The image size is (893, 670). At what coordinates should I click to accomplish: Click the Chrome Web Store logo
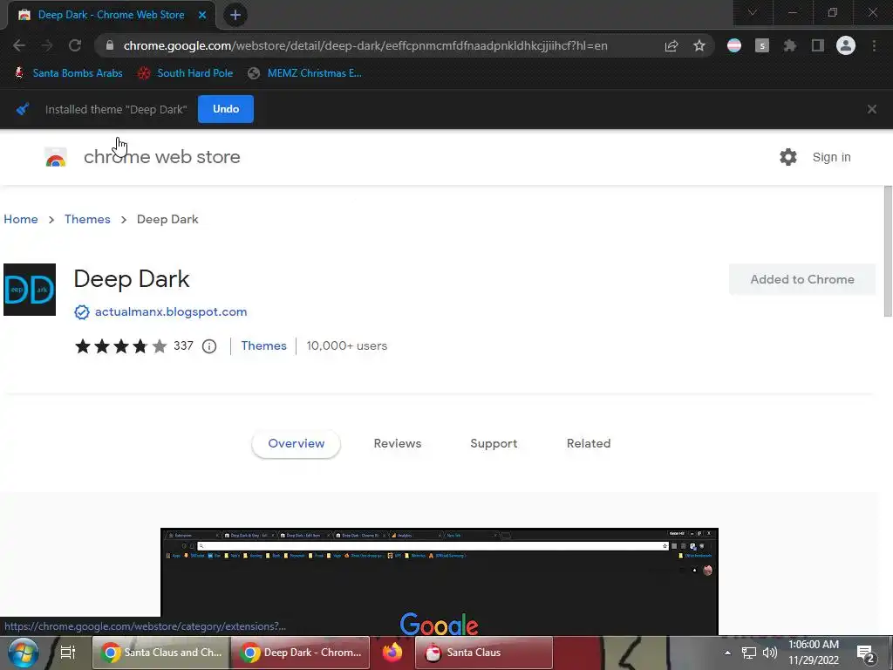coord(56,157)
